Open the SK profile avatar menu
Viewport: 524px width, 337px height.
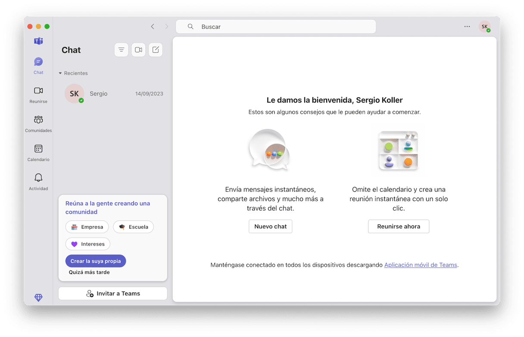click(x=485, y=27)
